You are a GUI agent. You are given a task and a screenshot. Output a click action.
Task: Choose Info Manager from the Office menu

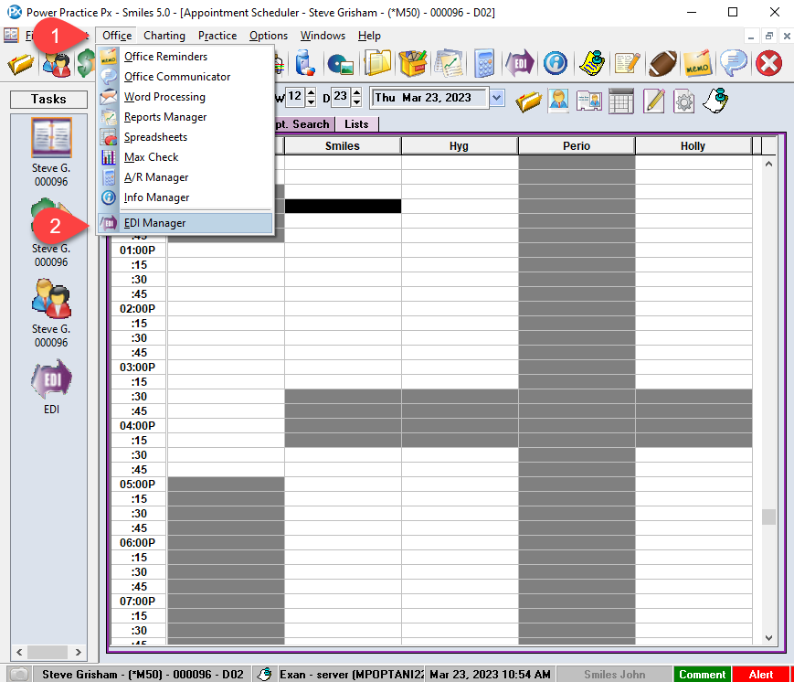(x=185, y=197)
